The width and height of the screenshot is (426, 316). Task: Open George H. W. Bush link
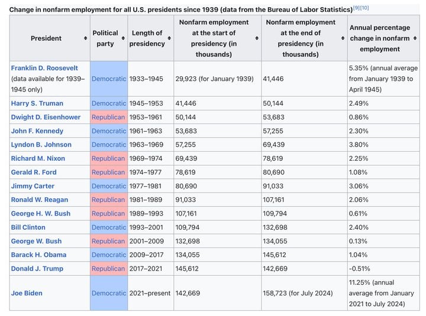[40, 213]
